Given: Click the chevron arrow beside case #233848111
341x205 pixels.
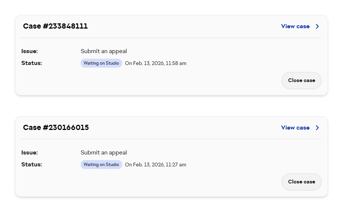Looking at the screenshot, I should coord(317,26).
